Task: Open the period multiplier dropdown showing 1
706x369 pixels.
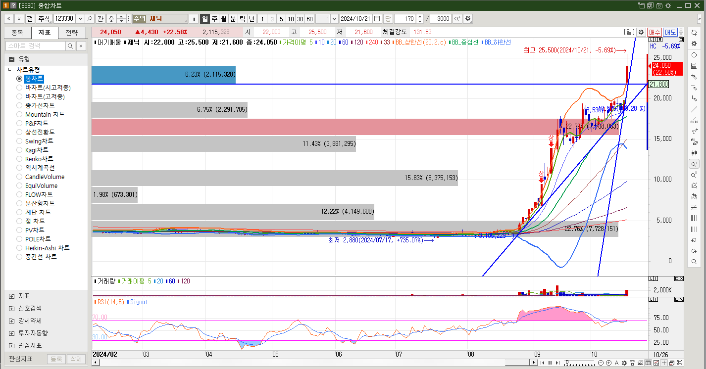Action: [334, 18]
